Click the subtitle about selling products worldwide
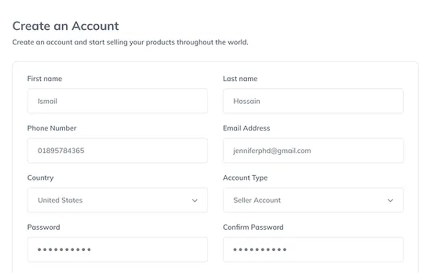 click(x=130, y=42)
